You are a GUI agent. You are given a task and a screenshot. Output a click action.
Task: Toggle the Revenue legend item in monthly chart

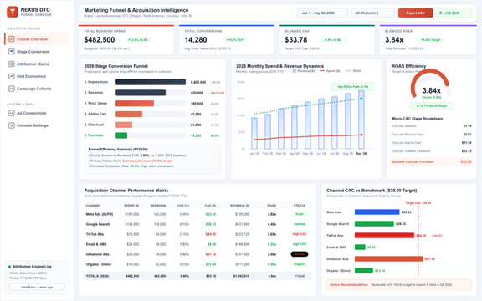point(304,70)
